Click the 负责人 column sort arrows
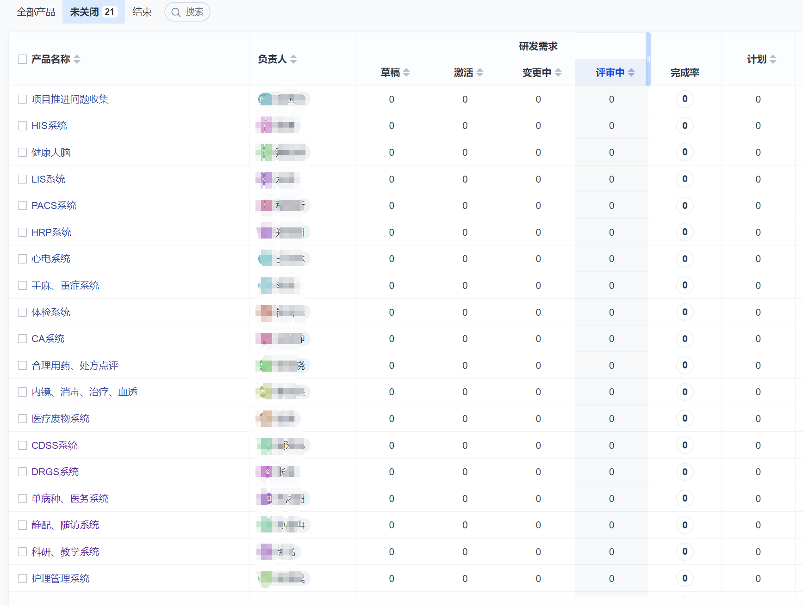Viewport: 803px width, 606px height. [293, 59]
